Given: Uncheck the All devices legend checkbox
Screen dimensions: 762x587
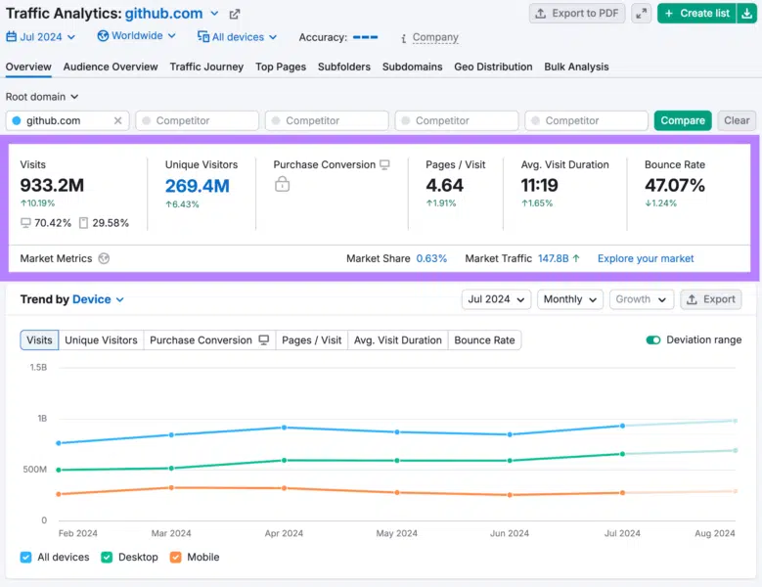Looking at the screenshot, I should click(x=25, y=558).
